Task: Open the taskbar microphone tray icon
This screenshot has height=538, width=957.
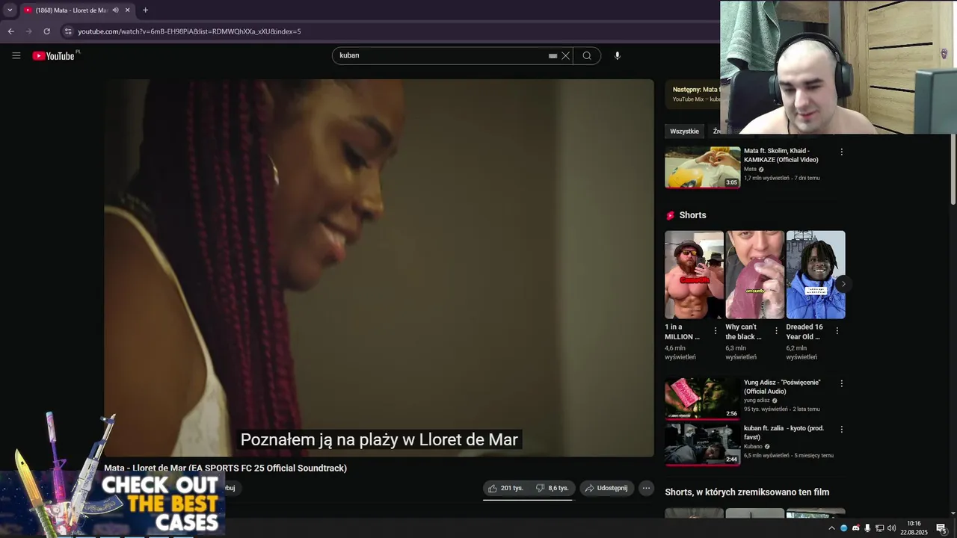Action: pos(867,528)
